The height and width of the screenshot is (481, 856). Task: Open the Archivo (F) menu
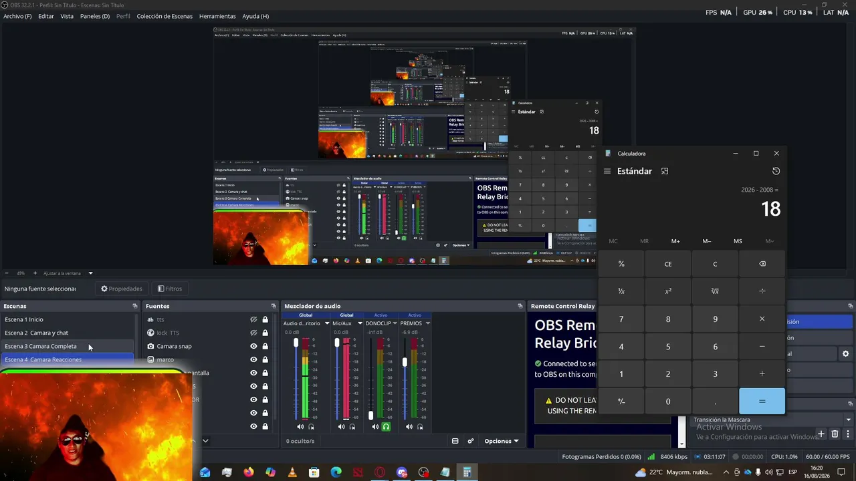[17, 16]
